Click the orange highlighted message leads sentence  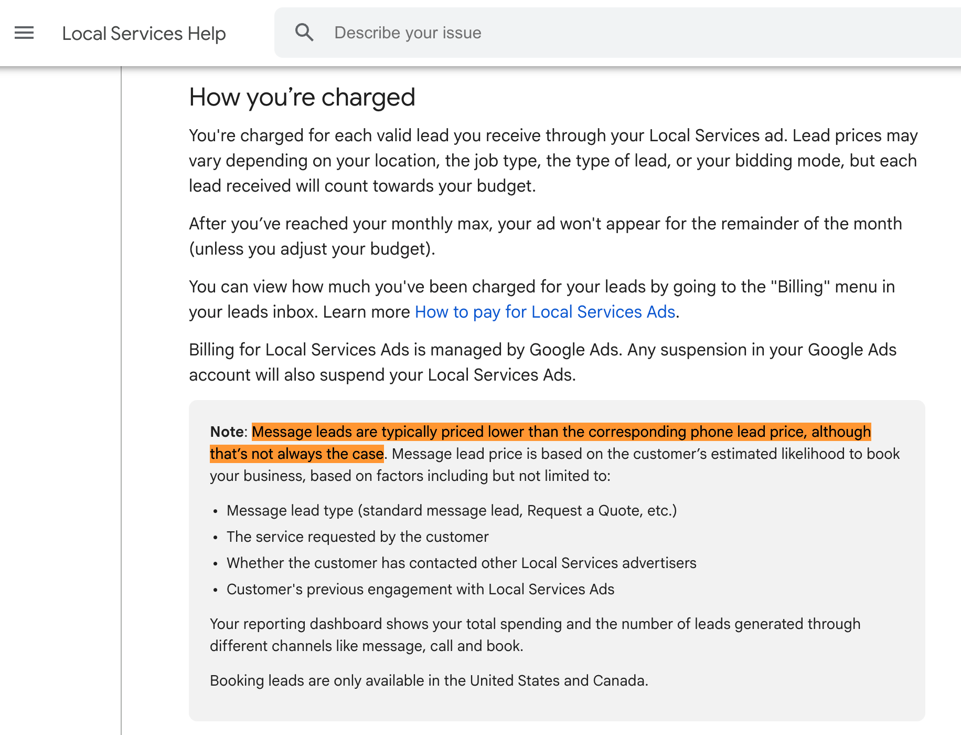pos(561,432)
